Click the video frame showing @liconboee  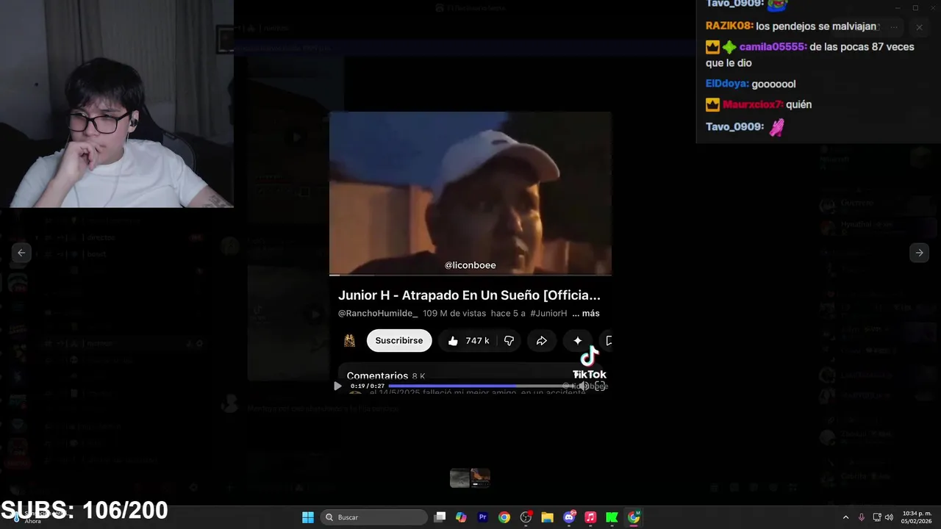tap(470, 193)
